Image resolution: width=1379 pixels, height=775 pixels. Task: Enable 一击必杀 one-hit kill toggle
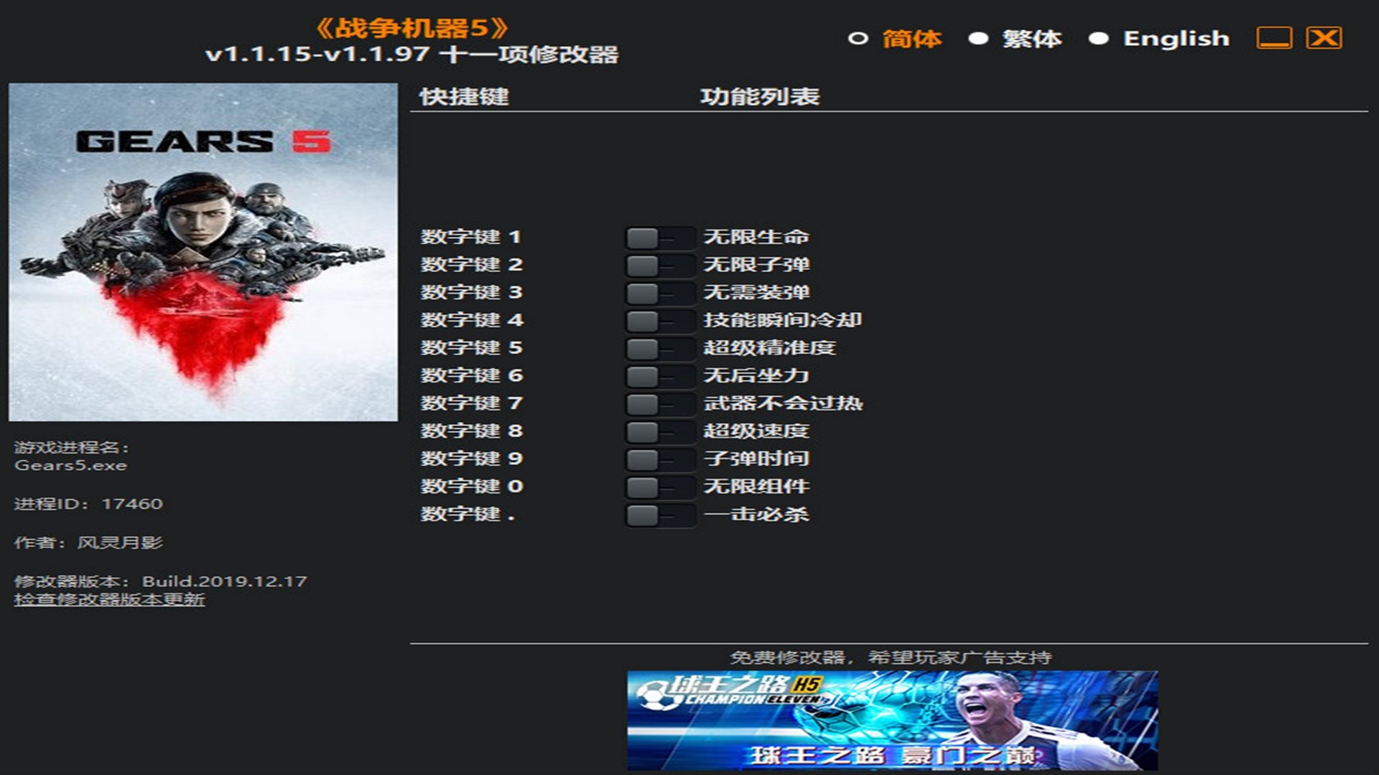coord(660,515)
